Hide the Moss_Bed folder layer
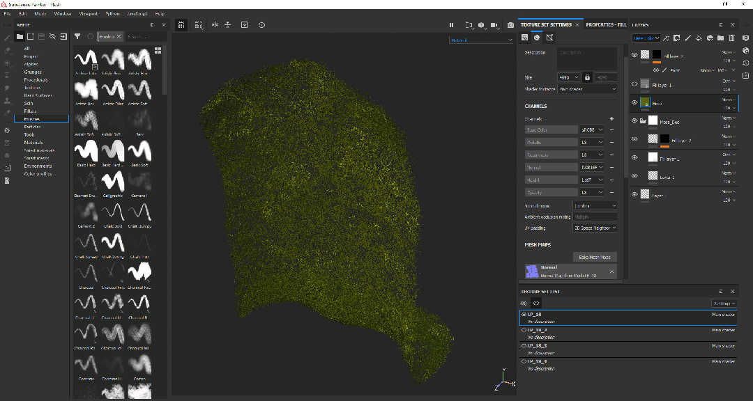The image size is (753, 401). coord(634,121)
